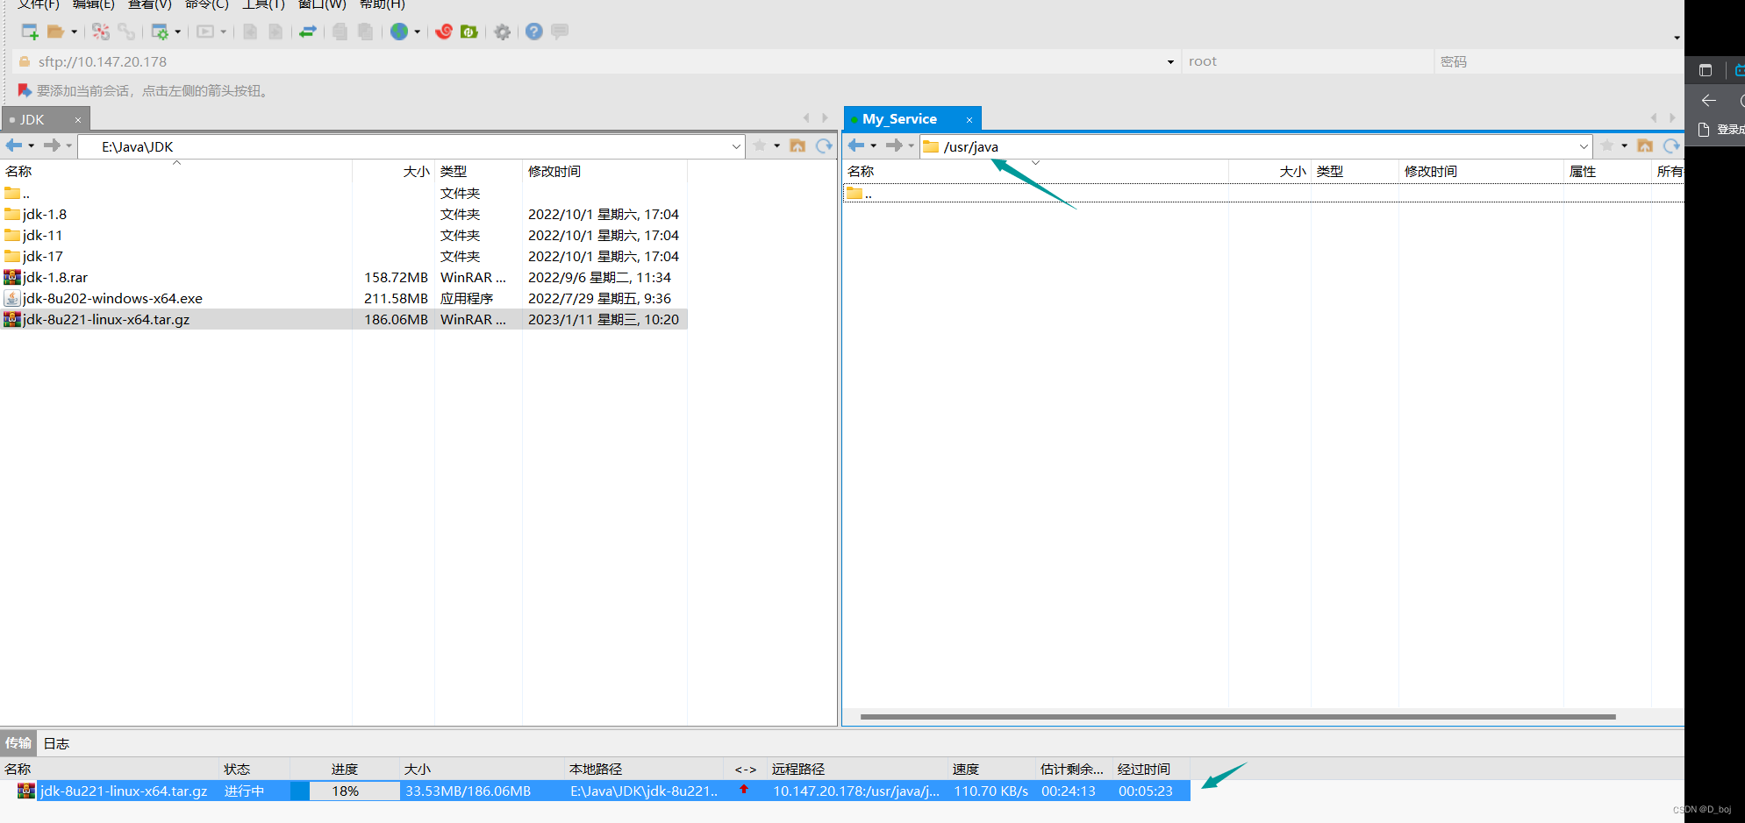Sort remote files by 类型 column
Screen dimensions: 1745x823
click(x=1330, y=171)
